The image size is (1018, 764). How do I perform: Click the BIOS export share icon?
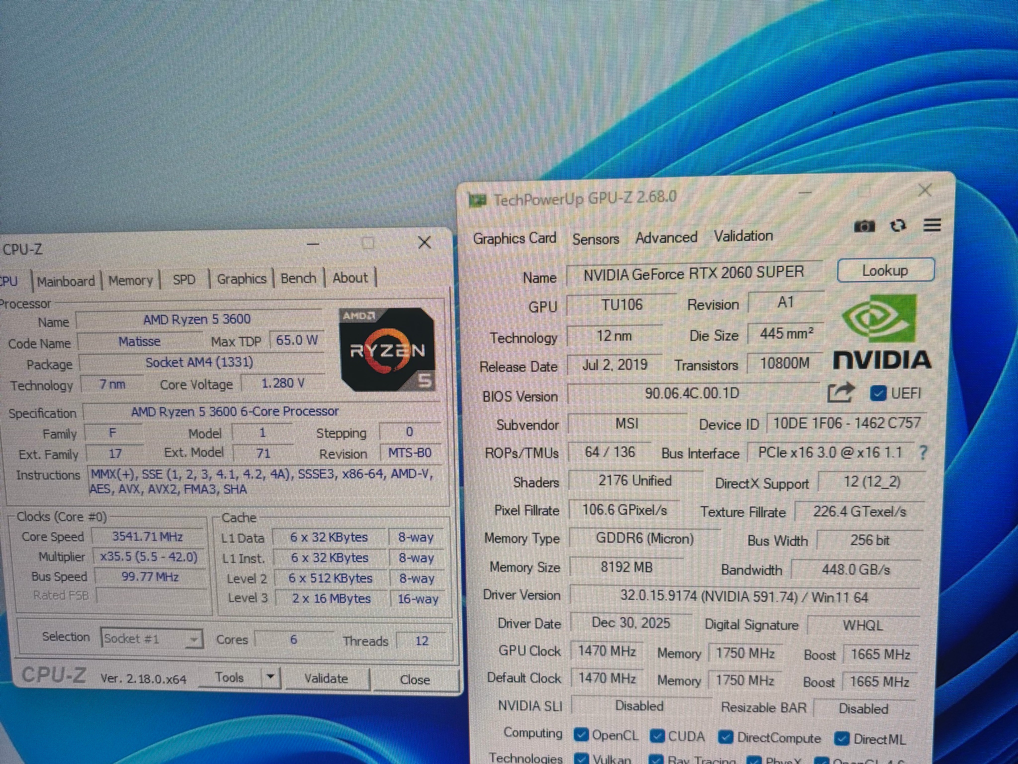click(840, 393)
